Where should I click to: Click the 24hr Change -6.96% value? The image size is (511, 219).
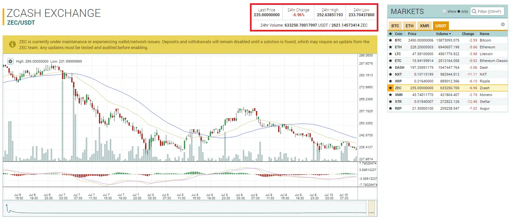click(298, 15)
